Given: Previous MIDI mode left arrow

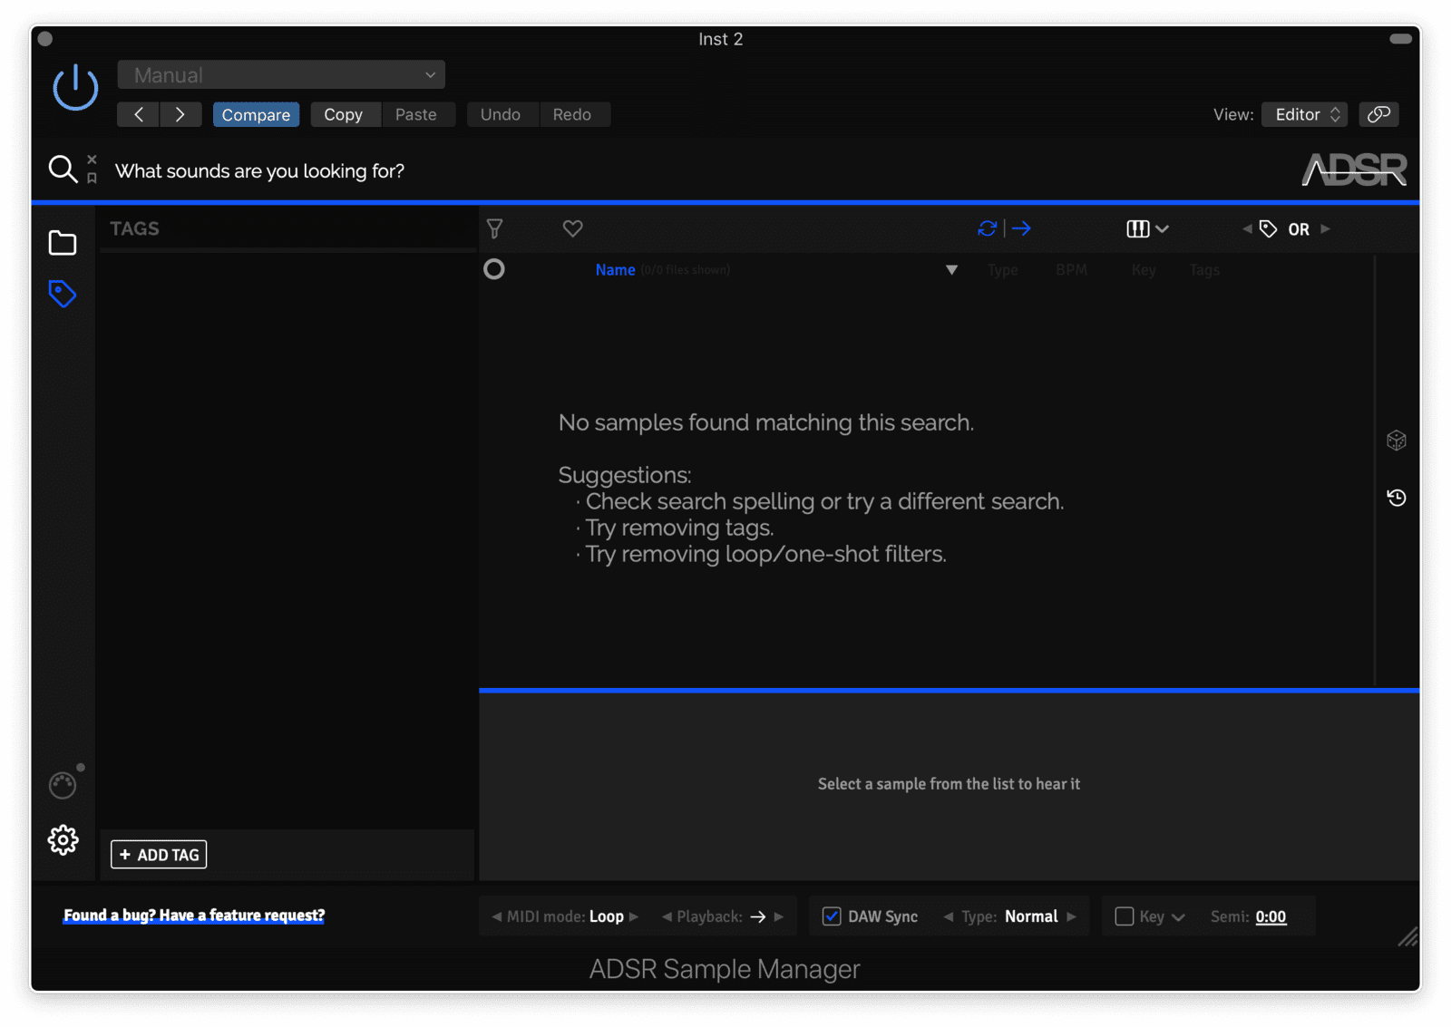Looking at the screenshot, I should pyautogui.click(x=496, y=916).
